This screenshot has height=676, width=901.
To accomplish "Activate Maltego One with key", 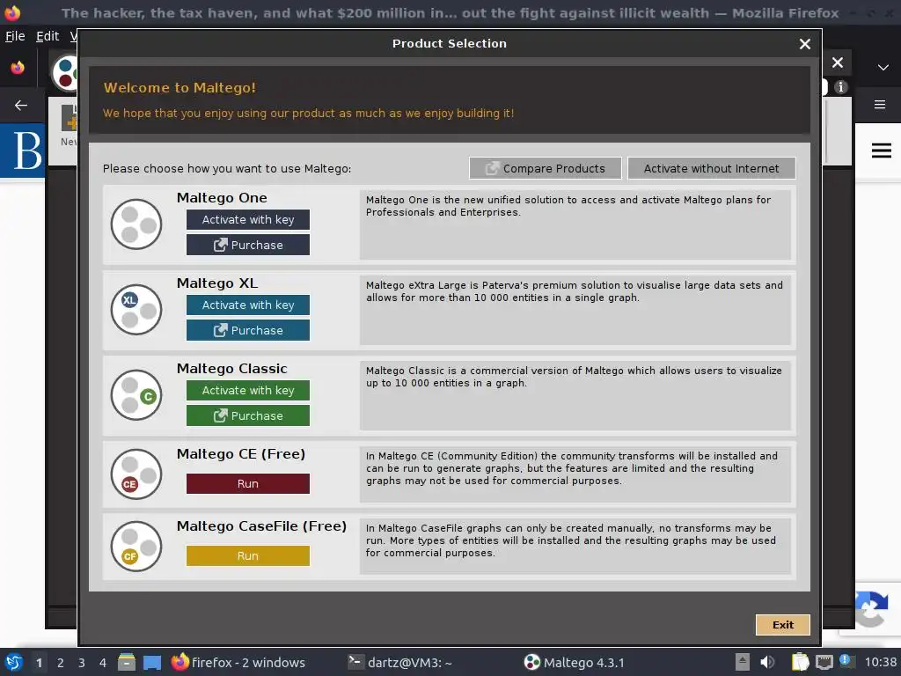I will pyautogui.click(x=247, y=219).
